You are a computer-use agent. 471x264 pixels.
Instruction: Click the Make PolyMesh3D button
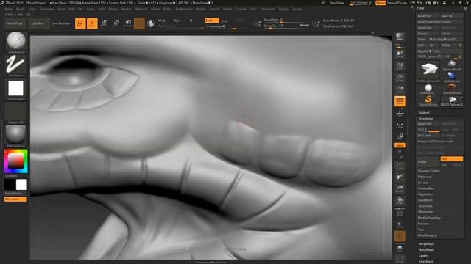point(445,39)
